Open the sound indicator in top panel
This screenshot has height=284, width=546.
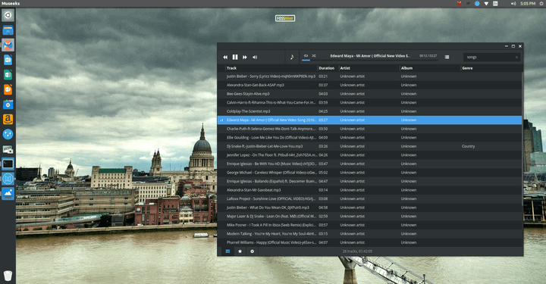tap(513, 4)
